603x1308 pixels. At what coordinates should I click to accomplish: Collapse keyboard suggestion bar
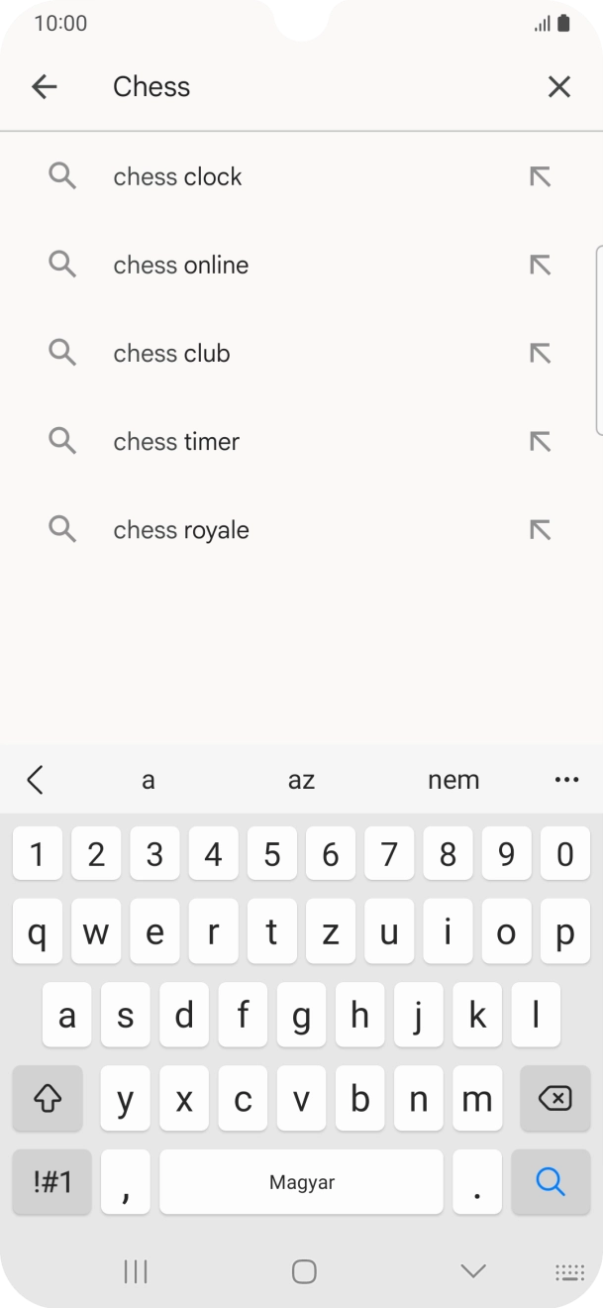36,780
